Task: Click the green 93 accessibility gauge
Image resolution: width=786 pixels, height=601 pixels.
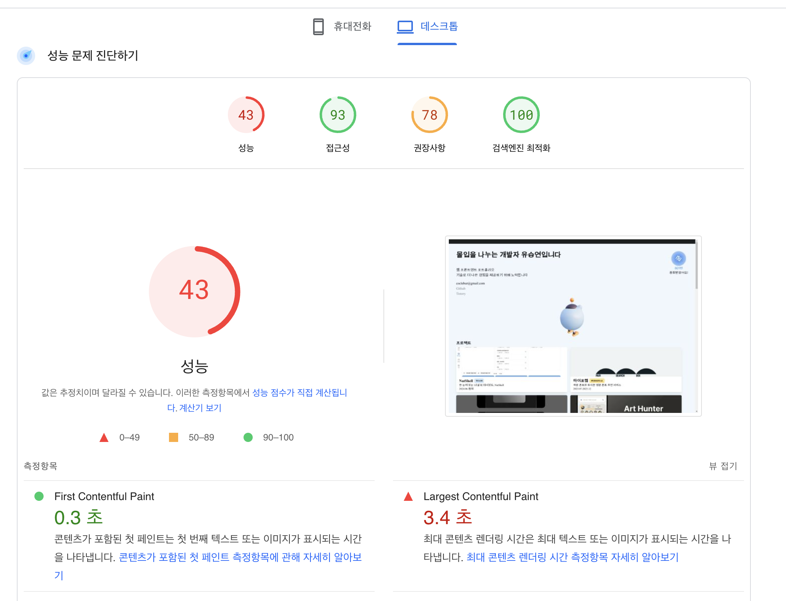Action: tap(338, 115)
